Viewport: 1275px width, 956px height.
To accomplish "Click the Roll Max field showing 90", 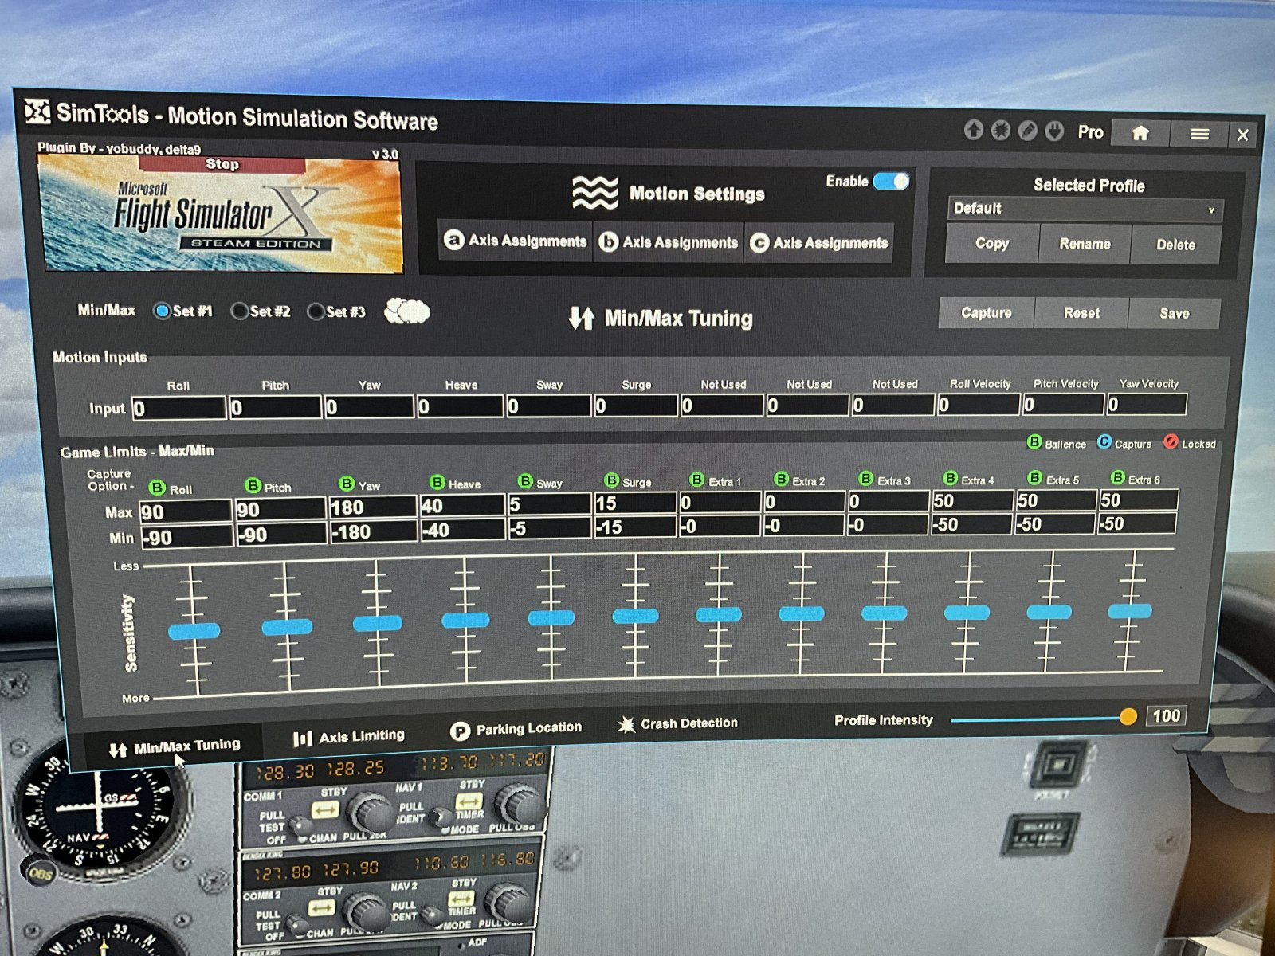I will 186,511.
